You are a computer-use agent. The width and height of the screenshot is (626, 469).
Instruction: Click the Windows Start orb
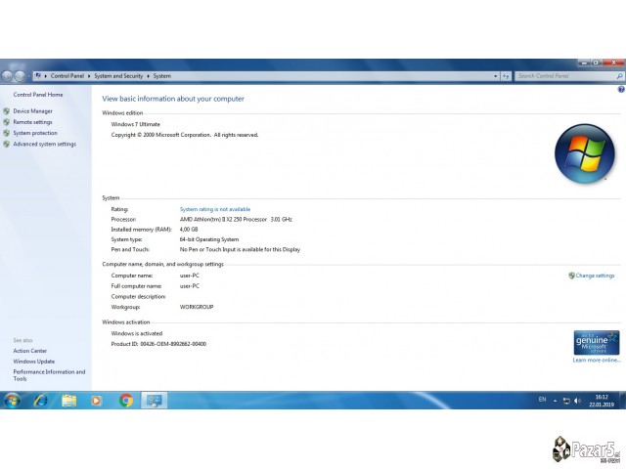tap(12, 400)
